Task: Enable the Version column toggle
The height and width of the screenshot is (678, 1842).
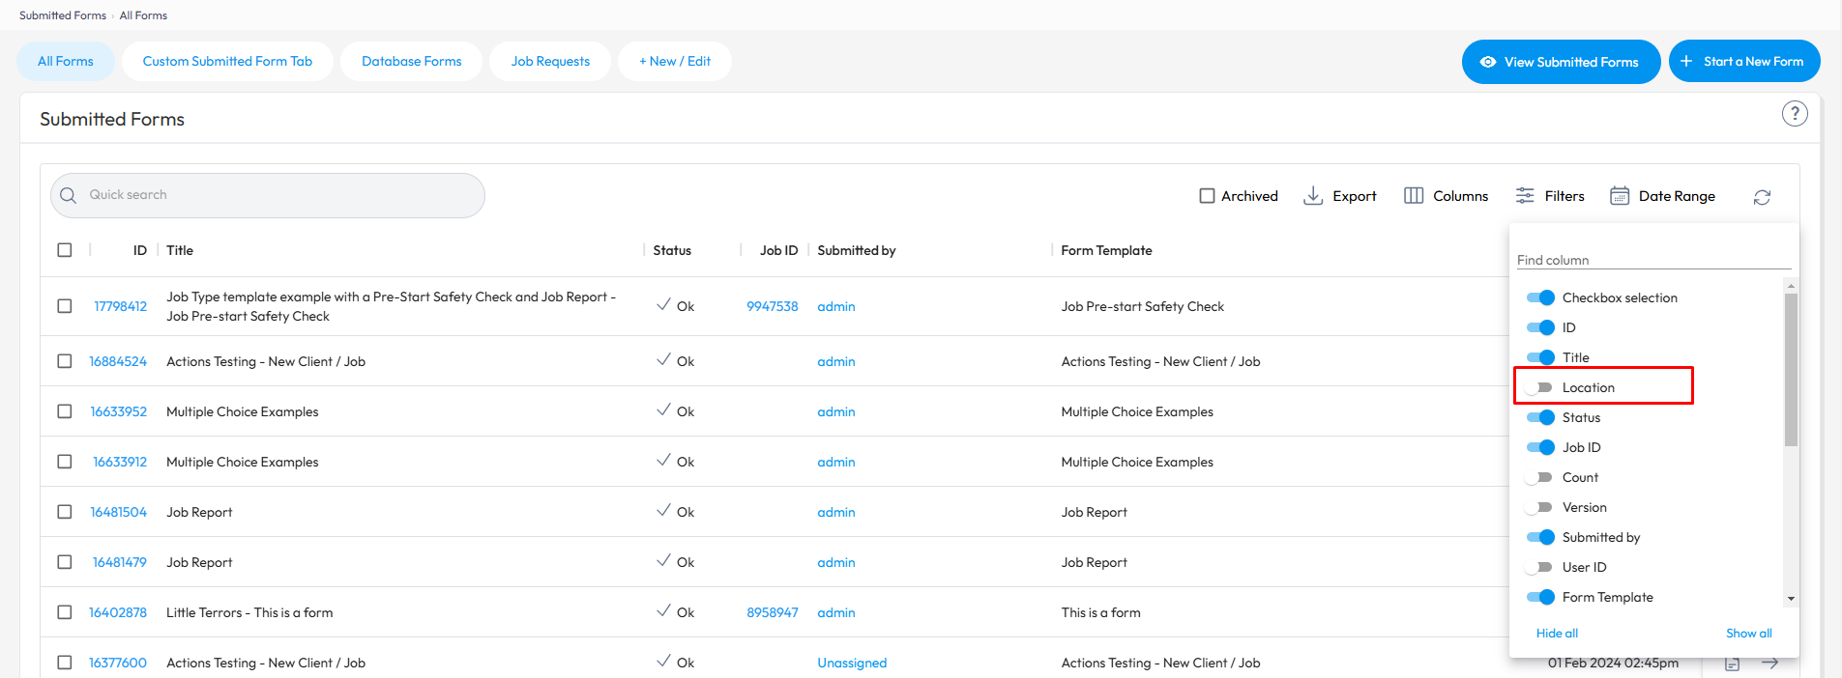Action: [1539, 507]
